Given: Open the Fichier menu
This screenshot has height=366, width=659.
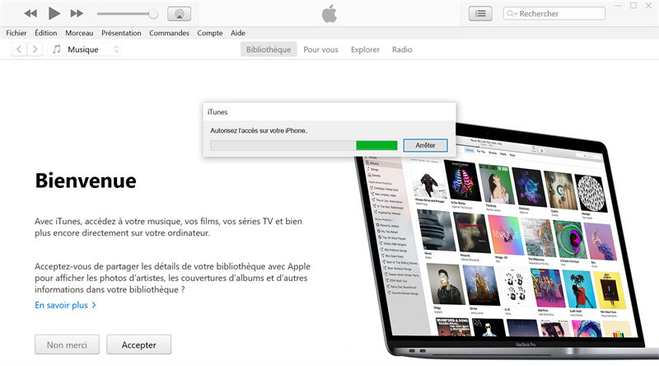Looking at the screenshot, I should 16,33.
